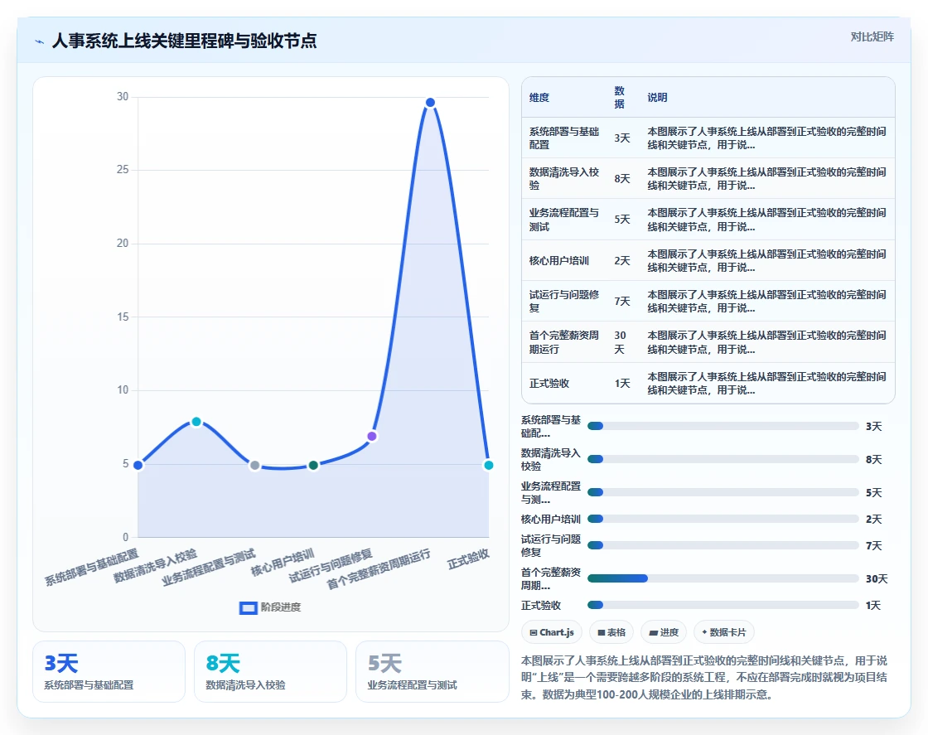Image resolution: width=928 pixels, height=735 pixels.
Task: Select the Chart.js tag
Action: (552, 632)
